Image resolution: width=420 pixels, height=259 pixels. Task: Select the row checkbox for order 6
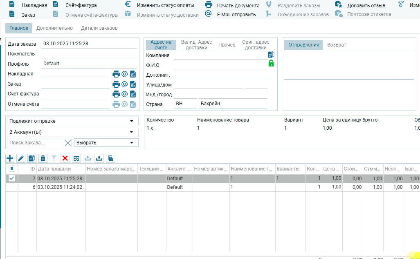tap(11, 187)
